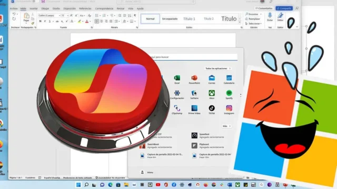Click Encontrar in the Edición group
This screenshot has height=189, width=337.
(x=252, y=14)
